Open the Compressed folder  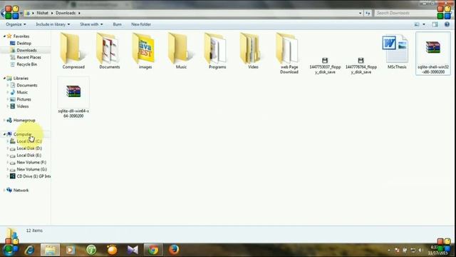tap(73, 51)
